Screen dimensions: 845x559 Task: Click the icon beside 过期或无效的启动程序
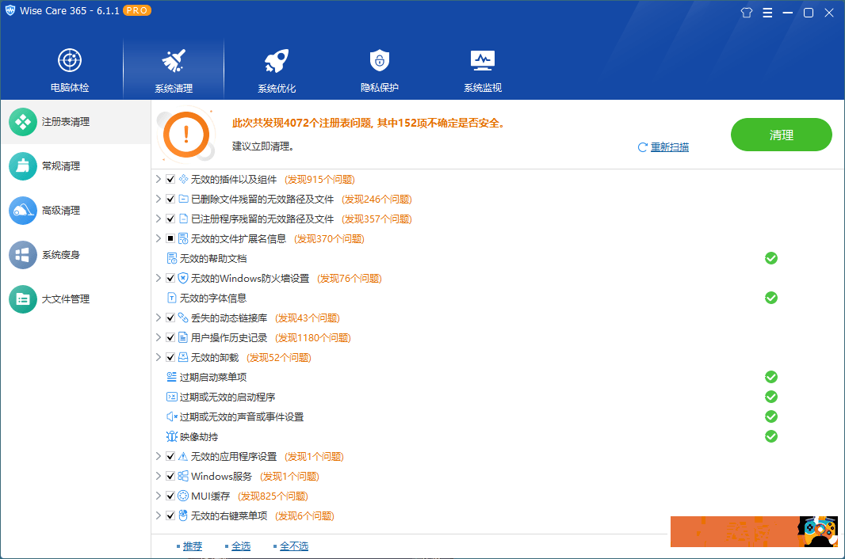172,397
